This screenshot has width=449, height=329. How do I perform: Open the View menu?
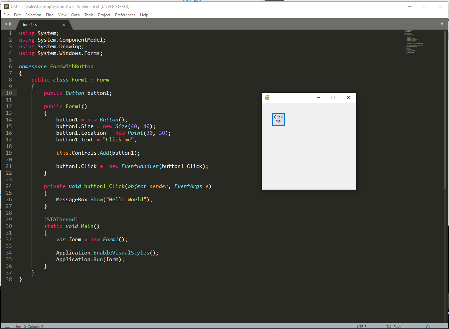click(62, 15)
